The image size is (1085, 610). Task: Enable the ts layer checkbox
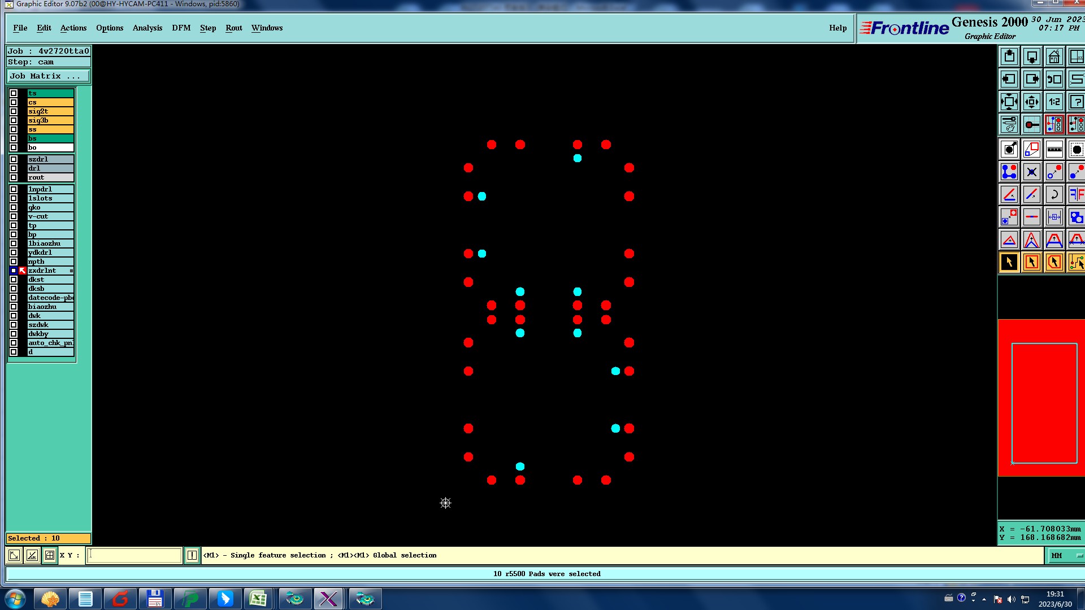[14, 93]
